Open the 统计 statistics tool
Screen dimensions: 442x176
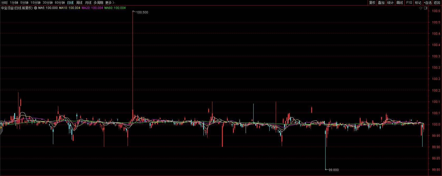click(x=390, y=3)
